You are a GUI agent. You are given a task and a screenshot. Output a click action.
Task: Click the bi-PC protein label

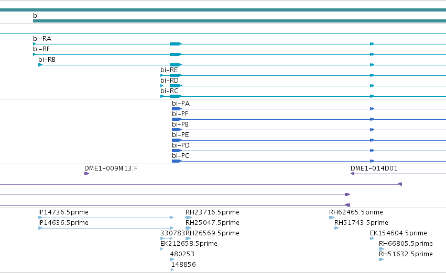[x=180, y=156]
